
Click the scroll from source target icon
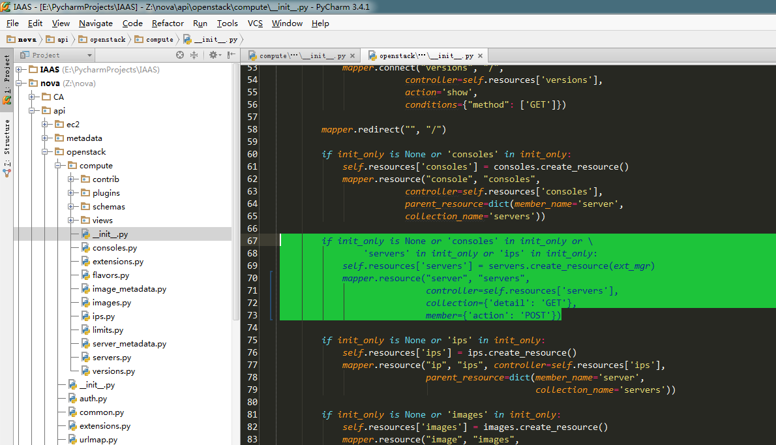(179, 55)
